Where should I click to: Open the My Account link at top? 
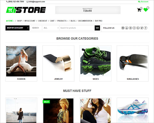point(143,2)
